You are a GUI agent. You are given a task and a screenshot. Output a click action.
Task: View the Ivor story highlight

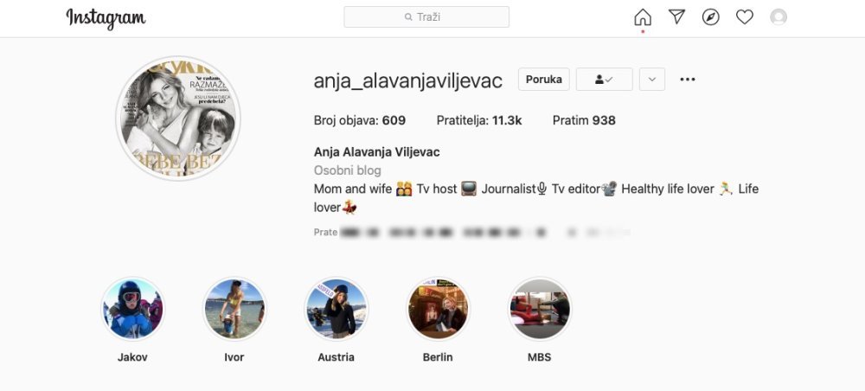tap(234, 309)
